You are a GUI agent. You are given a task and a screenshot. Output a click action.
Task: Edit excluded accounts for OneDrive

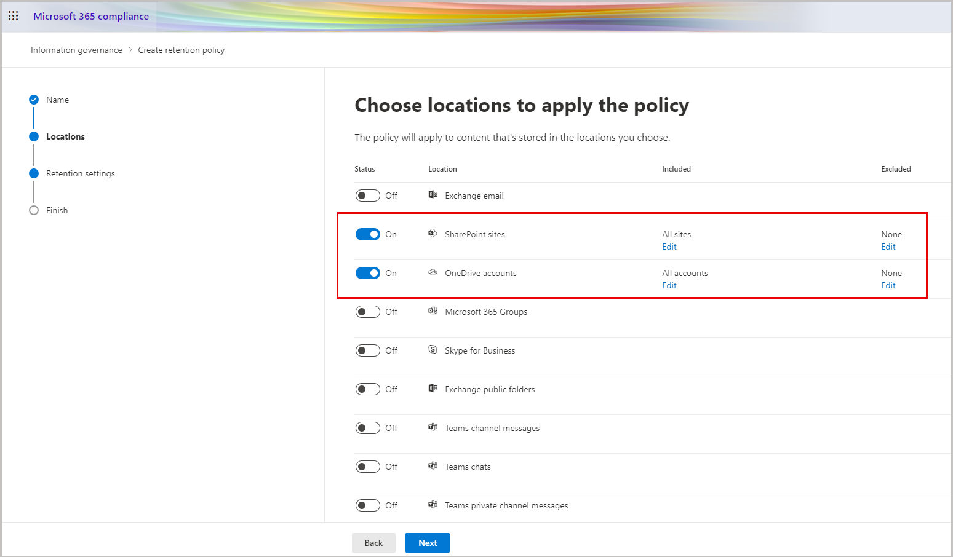(x=888, y=285)
